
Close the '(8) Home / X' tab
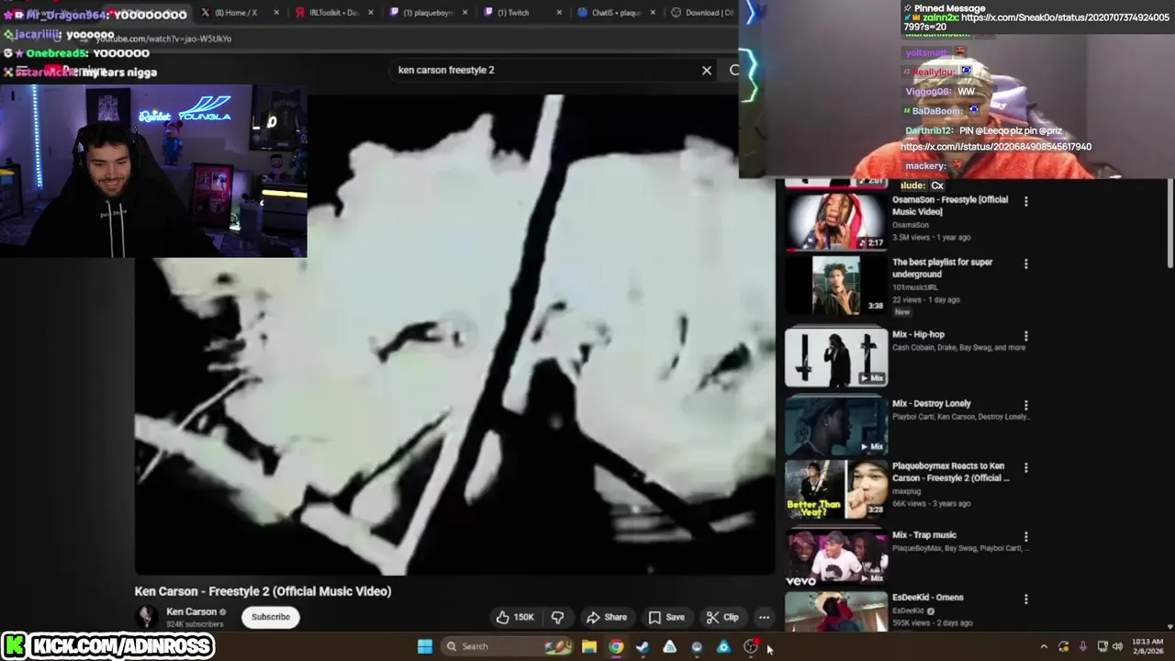(276, 13)
